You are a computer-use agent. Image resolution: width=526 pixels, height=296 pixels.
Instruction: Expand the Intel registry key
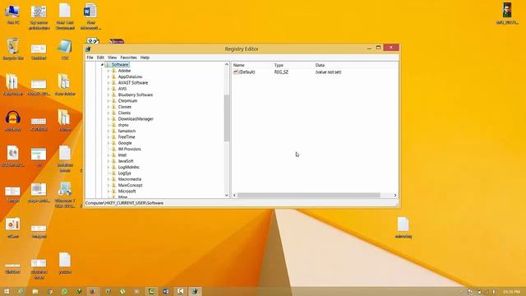pyautogui.click(x=108, y=155)
